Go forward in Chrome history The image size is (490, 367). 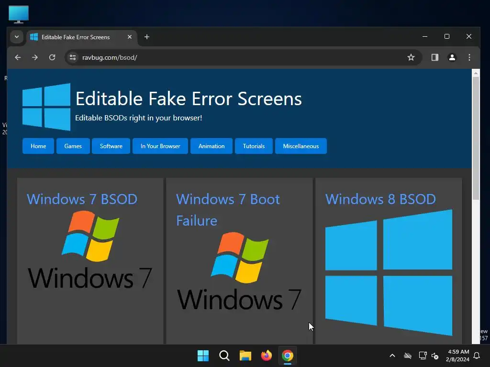pyautogui.click(x=35, y=57)
